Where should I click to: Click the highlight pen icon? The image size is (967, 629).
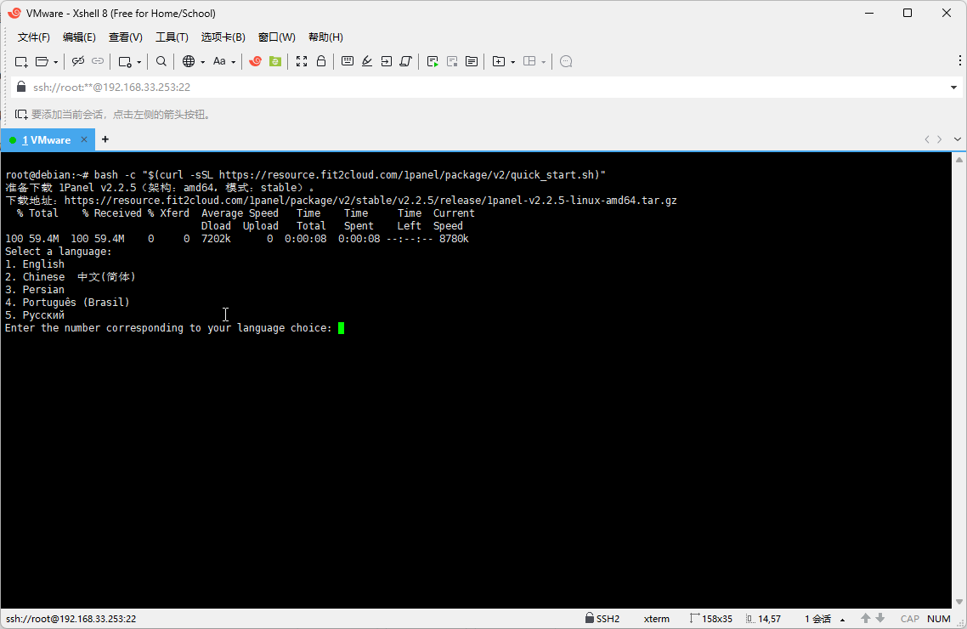[x=367, y=61]
